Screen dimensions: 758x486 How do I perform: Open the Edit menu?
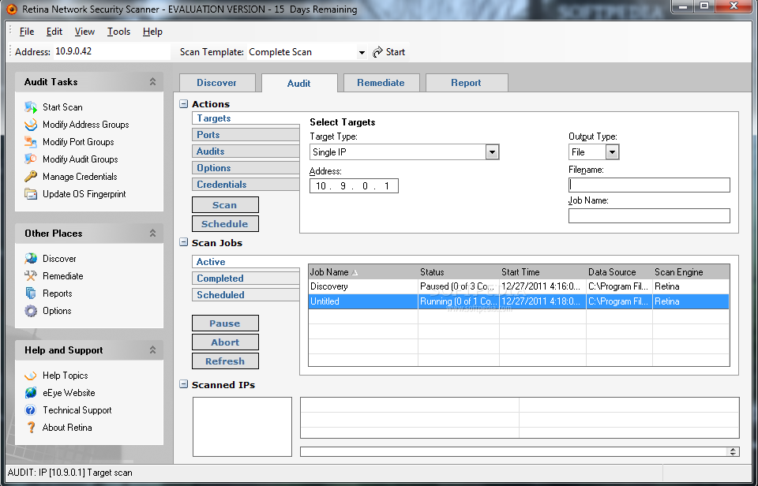click(54, 32)
